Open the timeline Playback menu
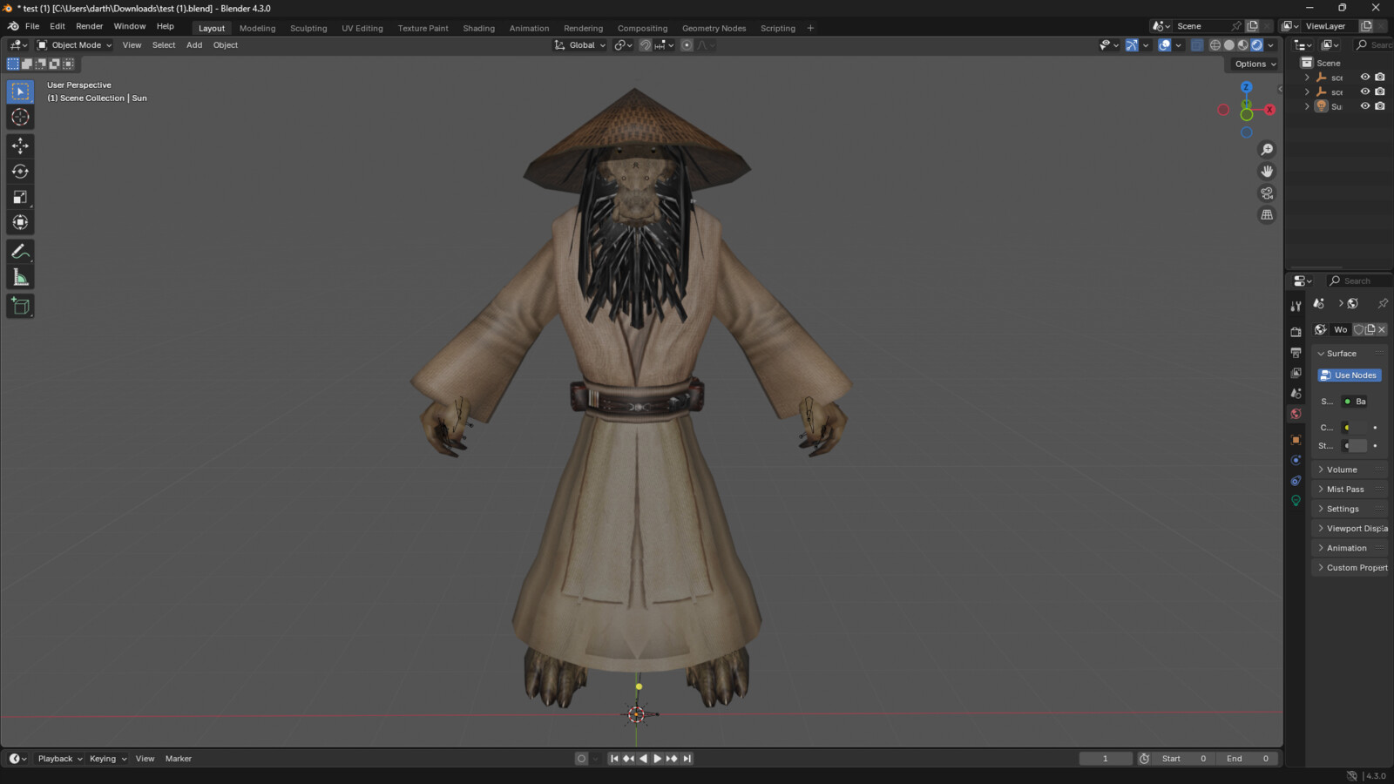Image resolution: width=1394 pixels, height=784 pixels. click(59, 759)
